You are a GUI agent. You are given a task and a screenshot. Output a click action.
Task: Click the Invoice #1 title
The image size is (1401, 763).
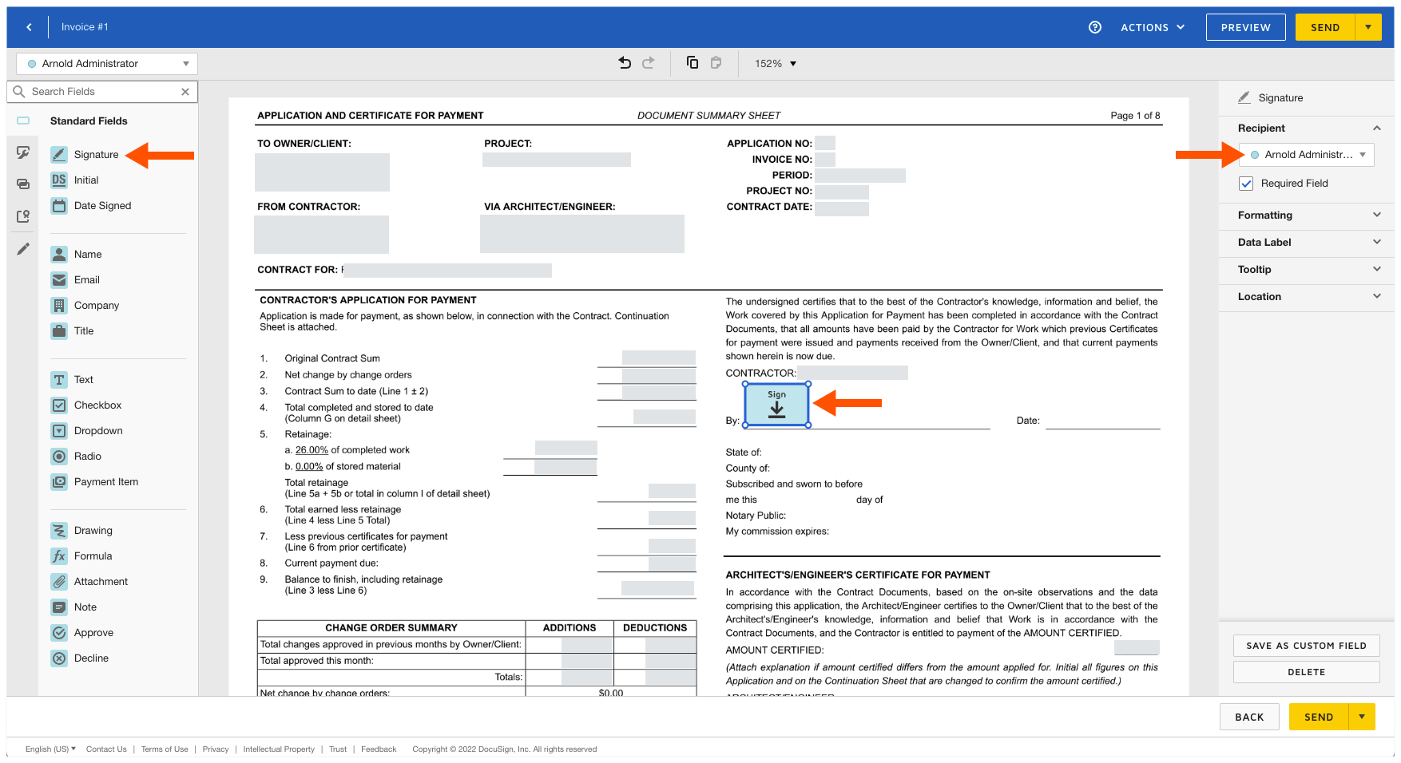coord(85,27)
